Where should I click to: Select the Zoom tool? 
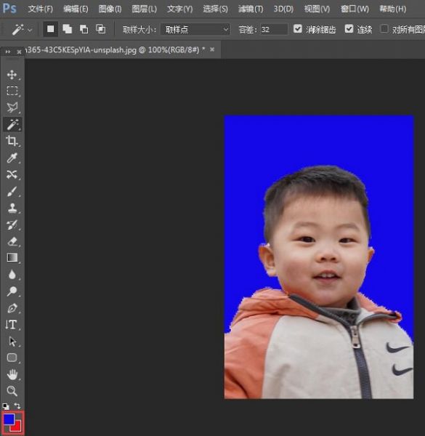tap(12, 391)
